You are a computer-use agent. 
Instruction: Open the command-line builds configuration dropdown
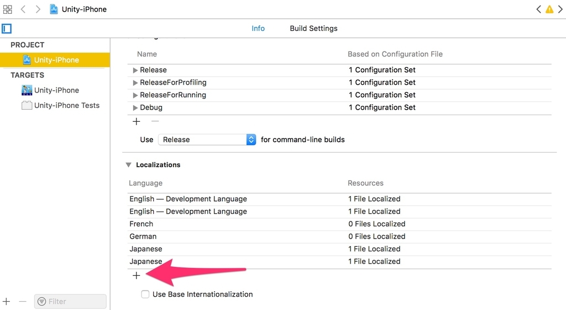(207, 139)
